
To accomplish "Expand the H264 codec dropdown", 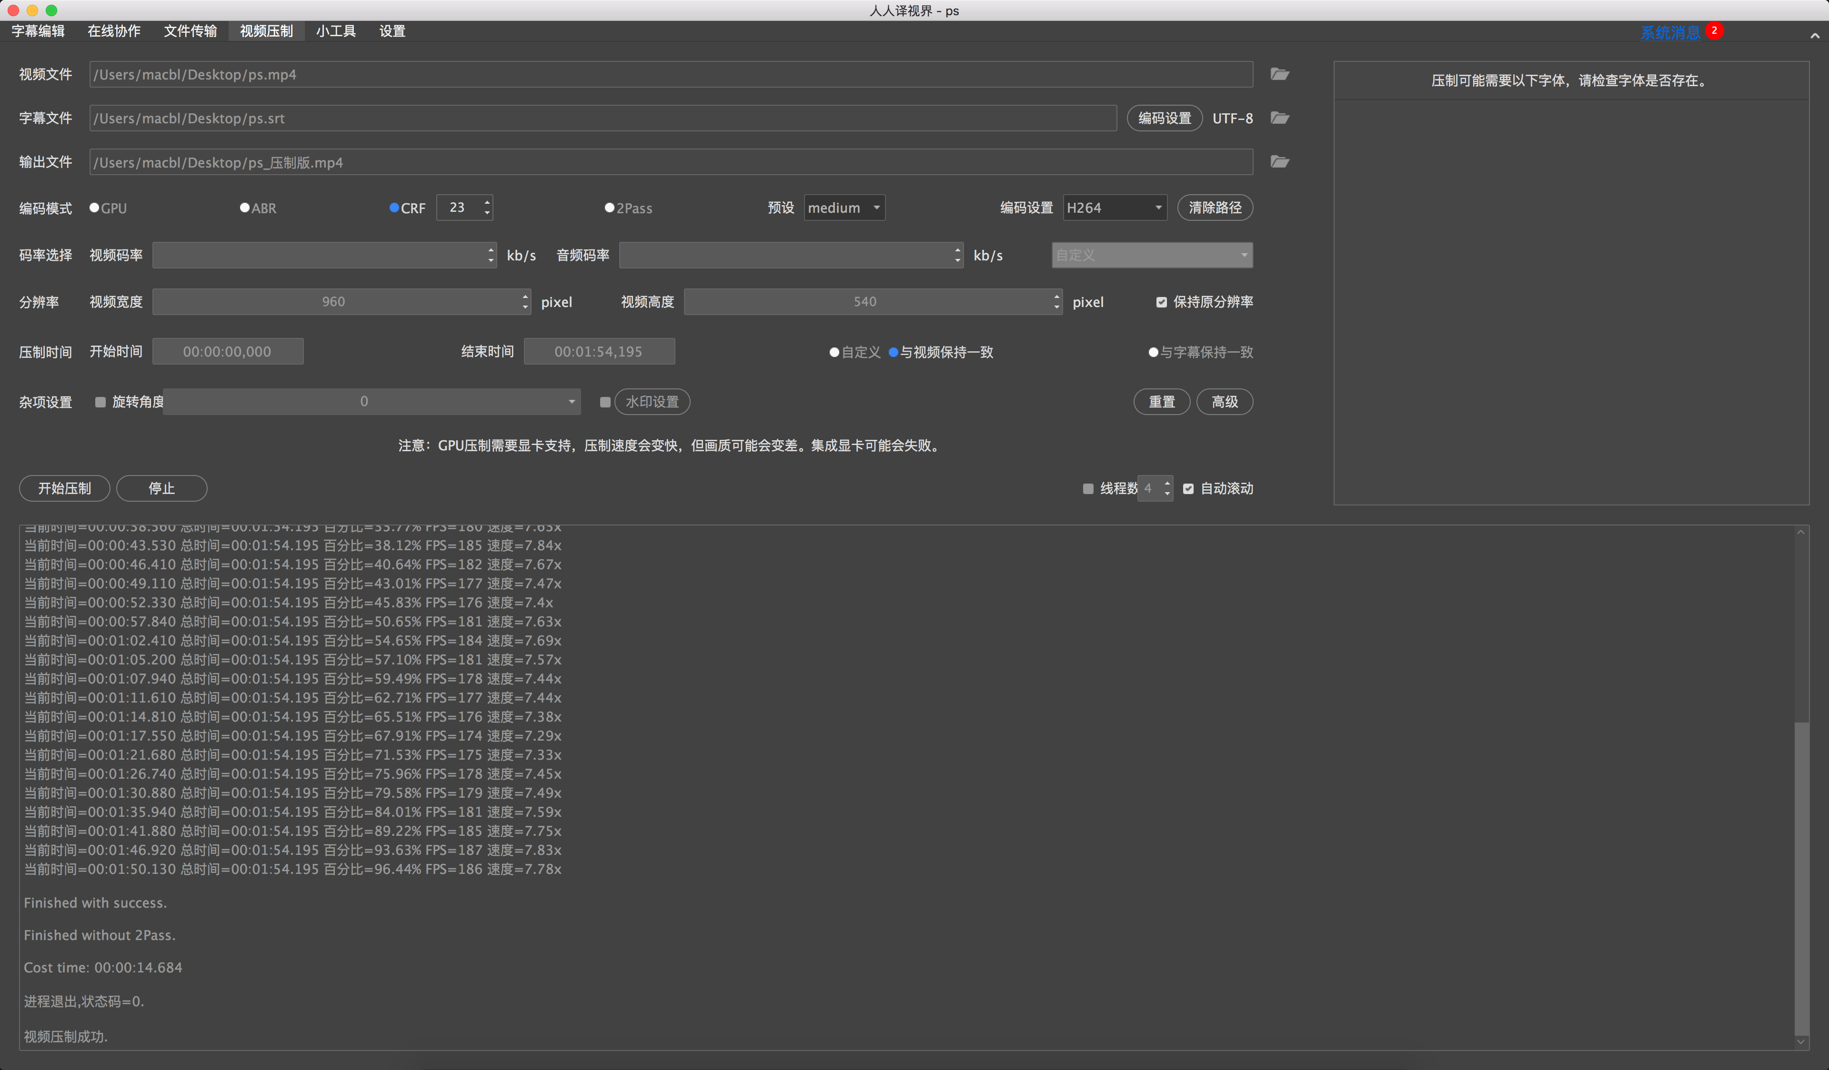I will (x=1114, y=208).
